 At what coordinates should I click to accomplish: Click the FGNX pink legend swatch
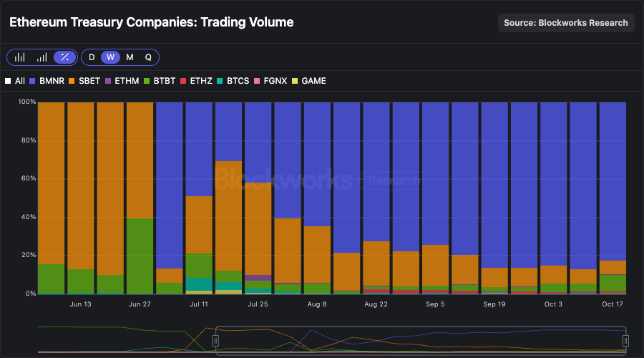[x=258, y=81]
